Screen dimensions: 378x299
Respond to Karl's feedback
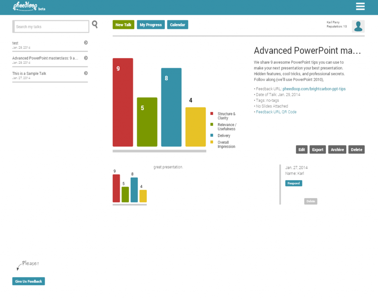pyautogui.click(x=293, y=183)
